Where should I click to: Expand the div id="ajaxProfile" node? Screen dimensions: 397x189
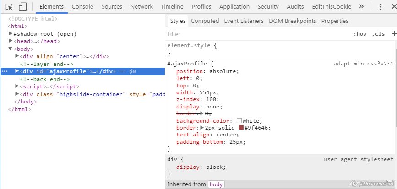tap(17, 71)
